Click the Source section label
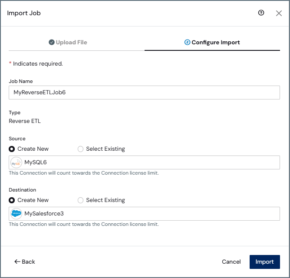290x278 pixels. pos(17,139)
